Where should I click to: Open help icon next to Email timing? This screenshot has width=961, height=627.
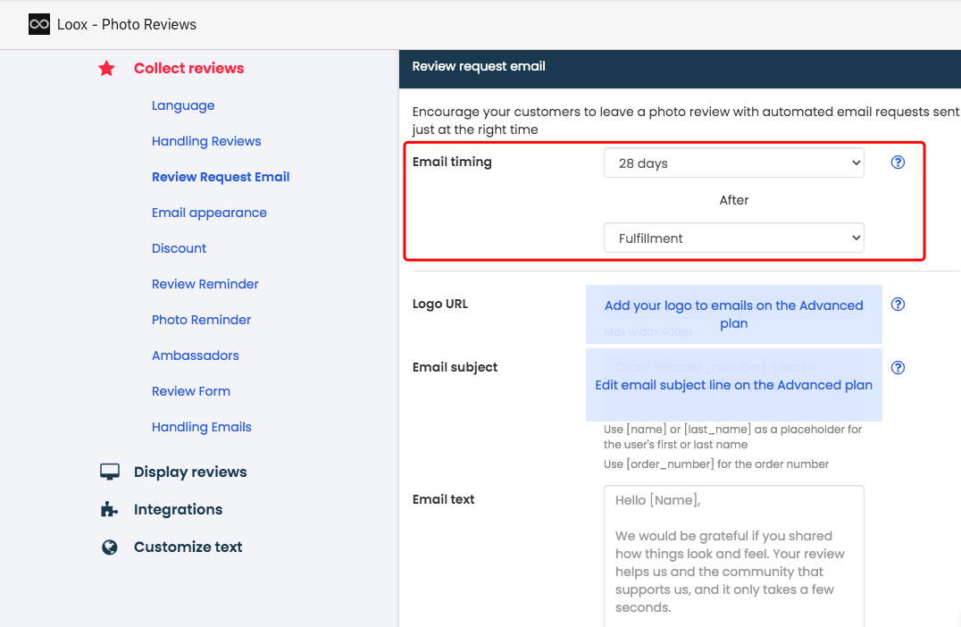898,163
